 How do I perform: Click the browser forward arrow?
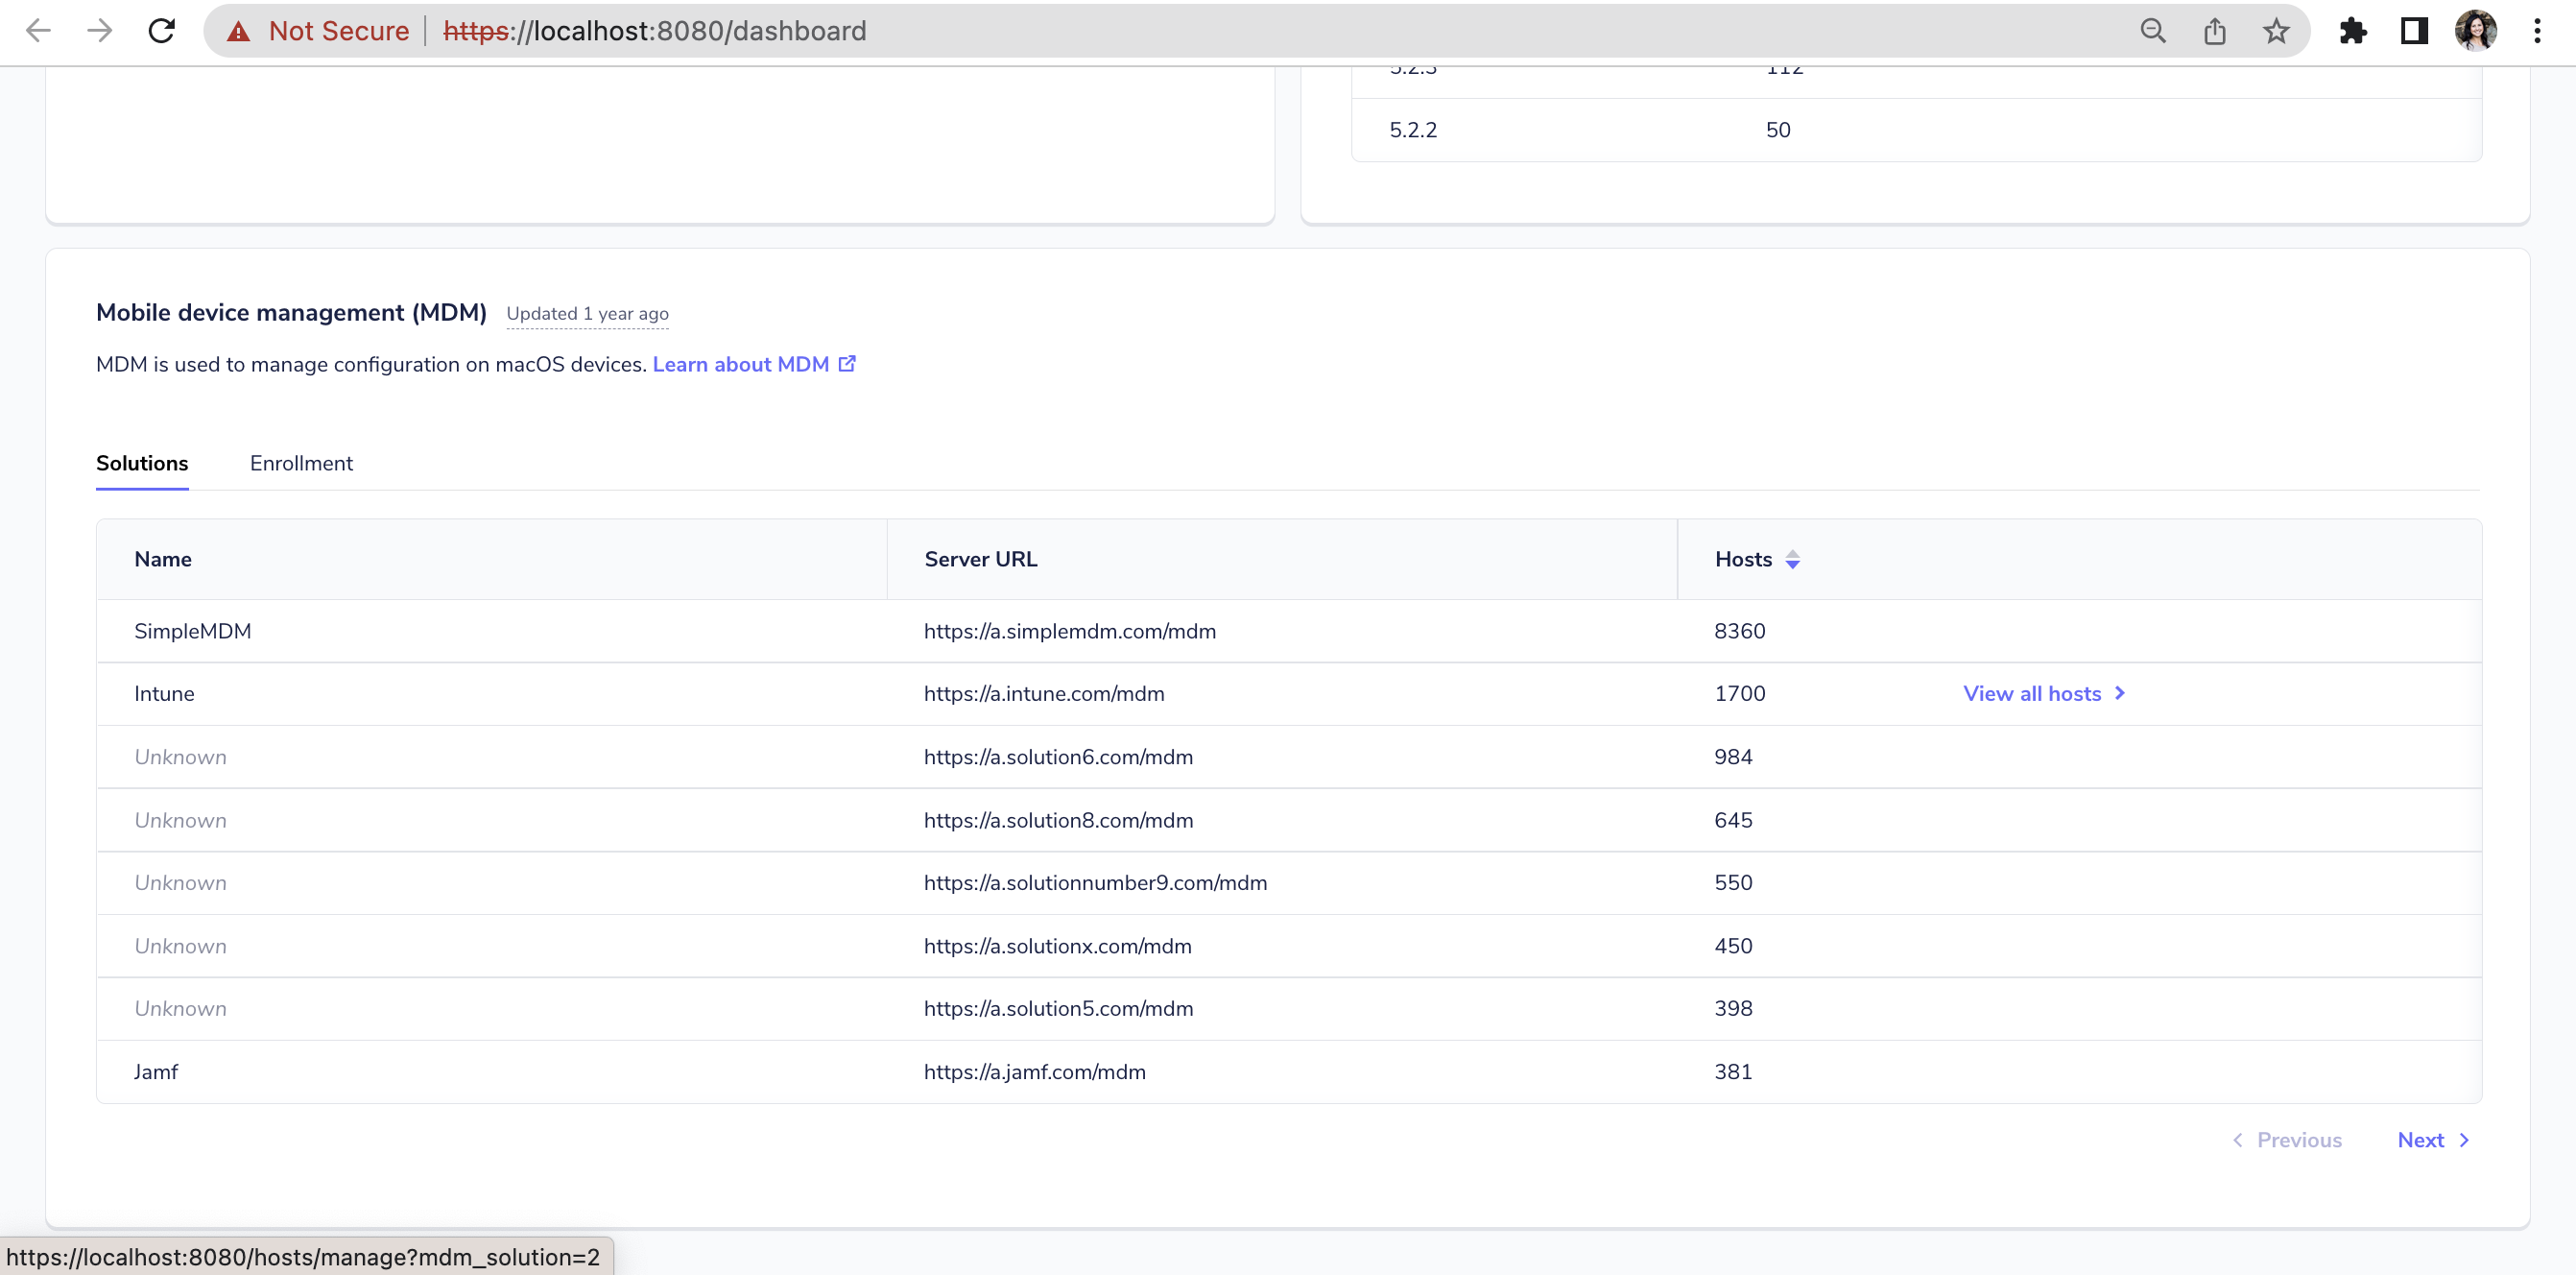pos(99,31)
